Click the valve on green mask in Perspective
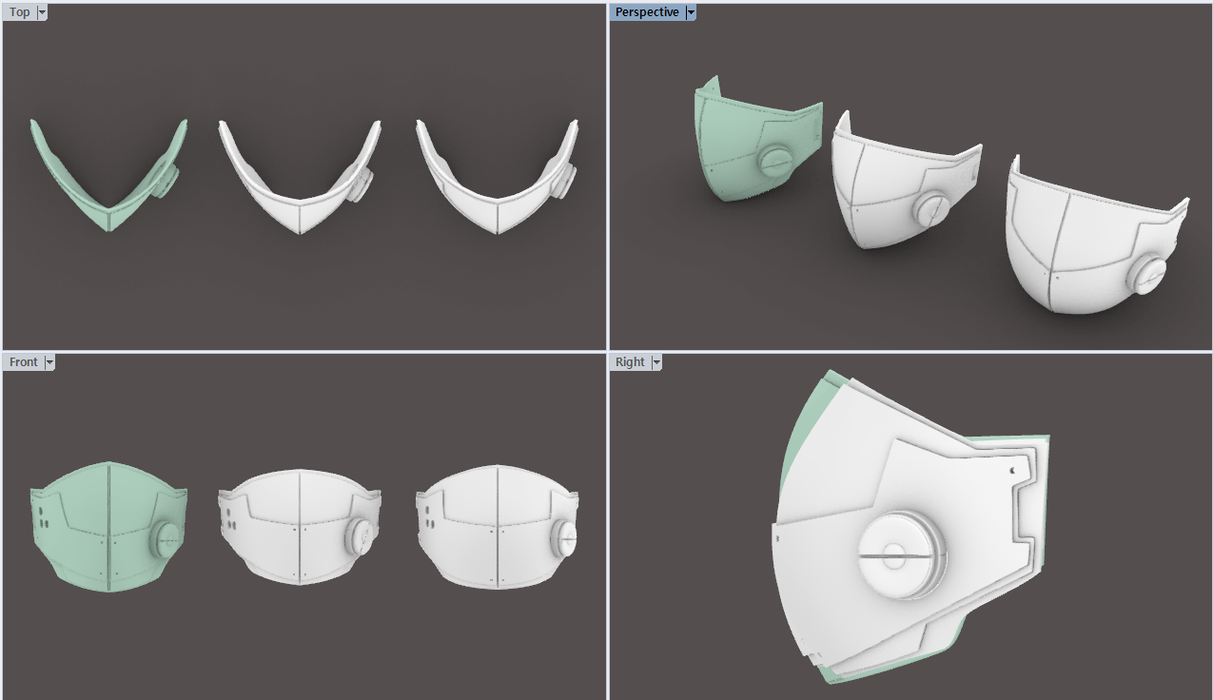1213x700 pixels. coord(773,162)
